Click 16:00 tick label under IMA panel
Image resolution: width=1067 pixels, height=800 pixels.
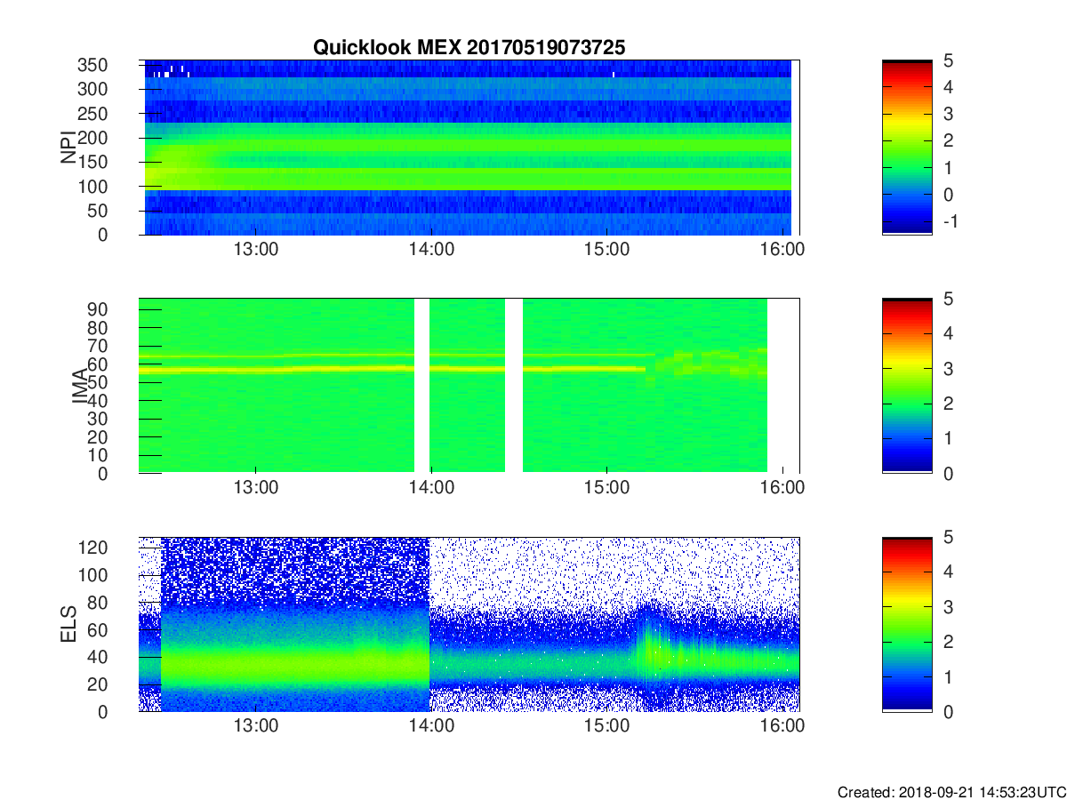782,489
